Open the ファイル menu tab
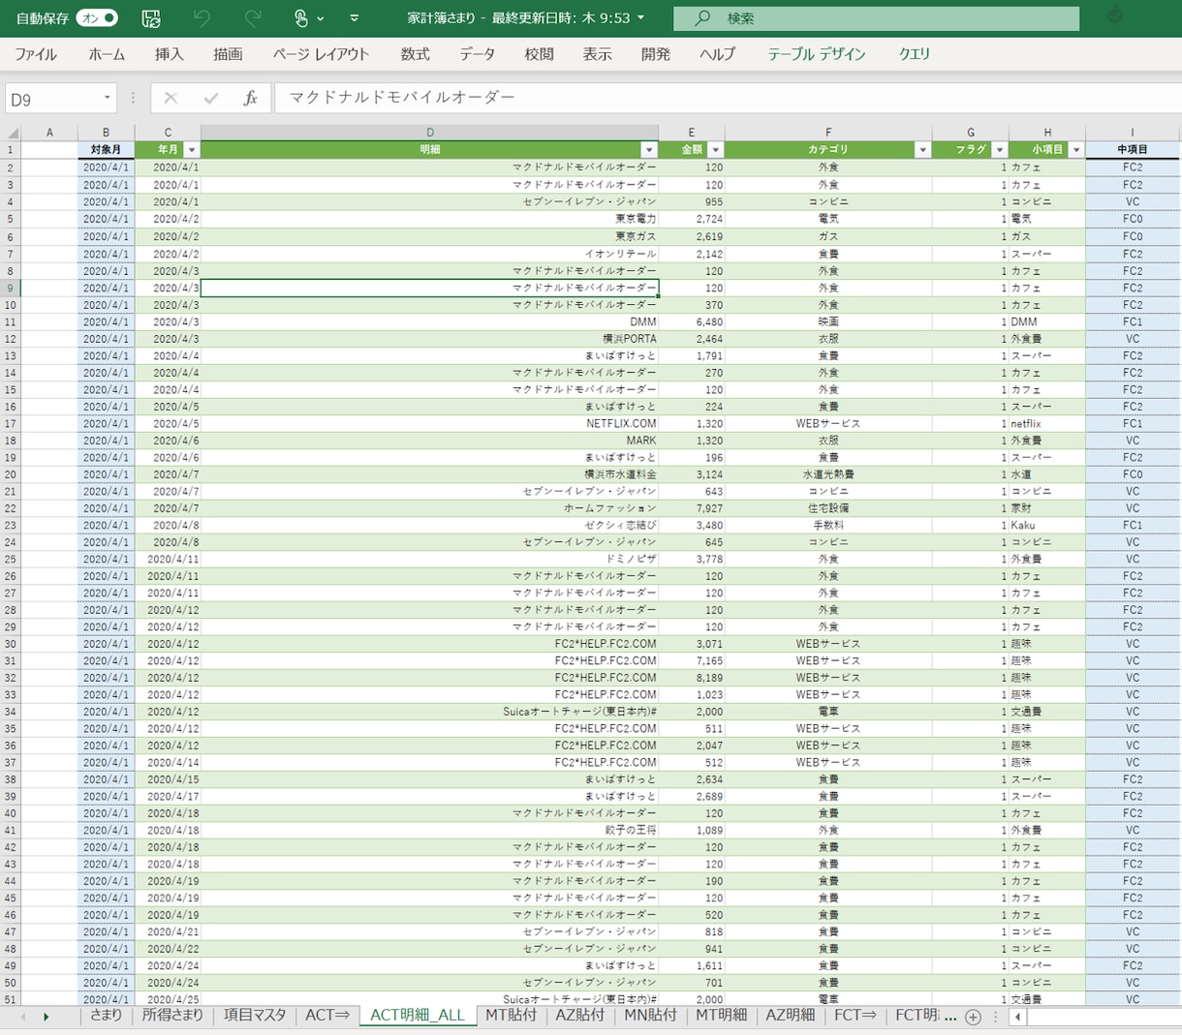This screenshot has height=1035, width=1182. click(x=36, y=54)
